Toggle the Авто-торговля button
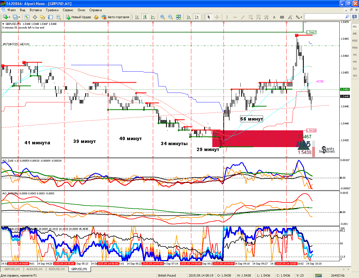The height and width of the screenshot is (278, 359). 116,17
